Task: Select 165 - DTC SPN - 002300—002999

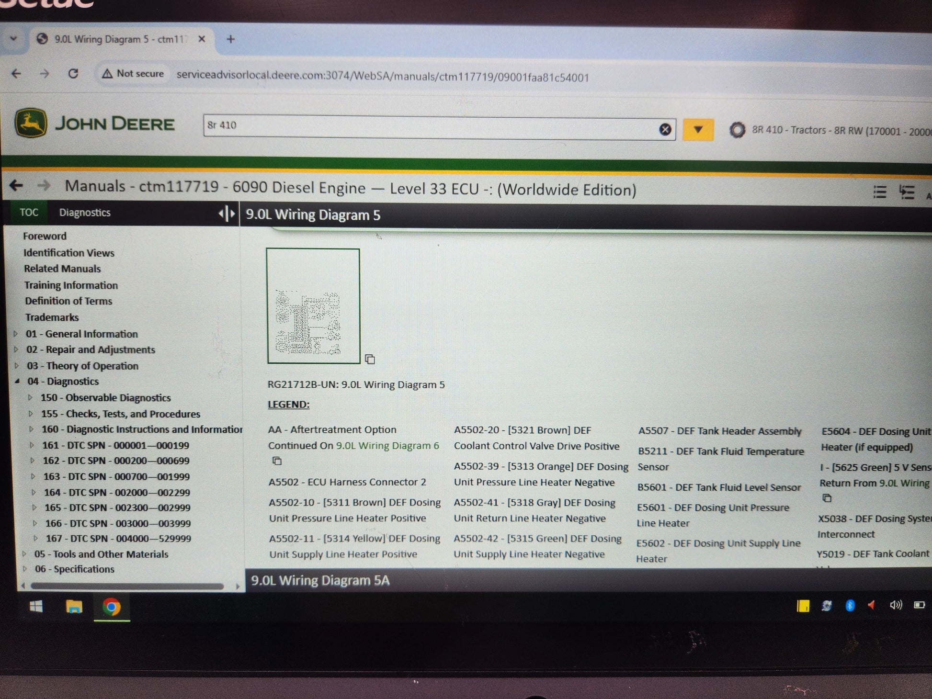Action: [x=118, y=507]
